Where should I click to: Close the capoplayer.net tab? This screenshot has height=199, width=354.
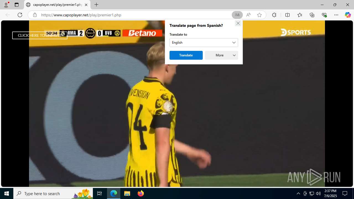click(86, 5)
